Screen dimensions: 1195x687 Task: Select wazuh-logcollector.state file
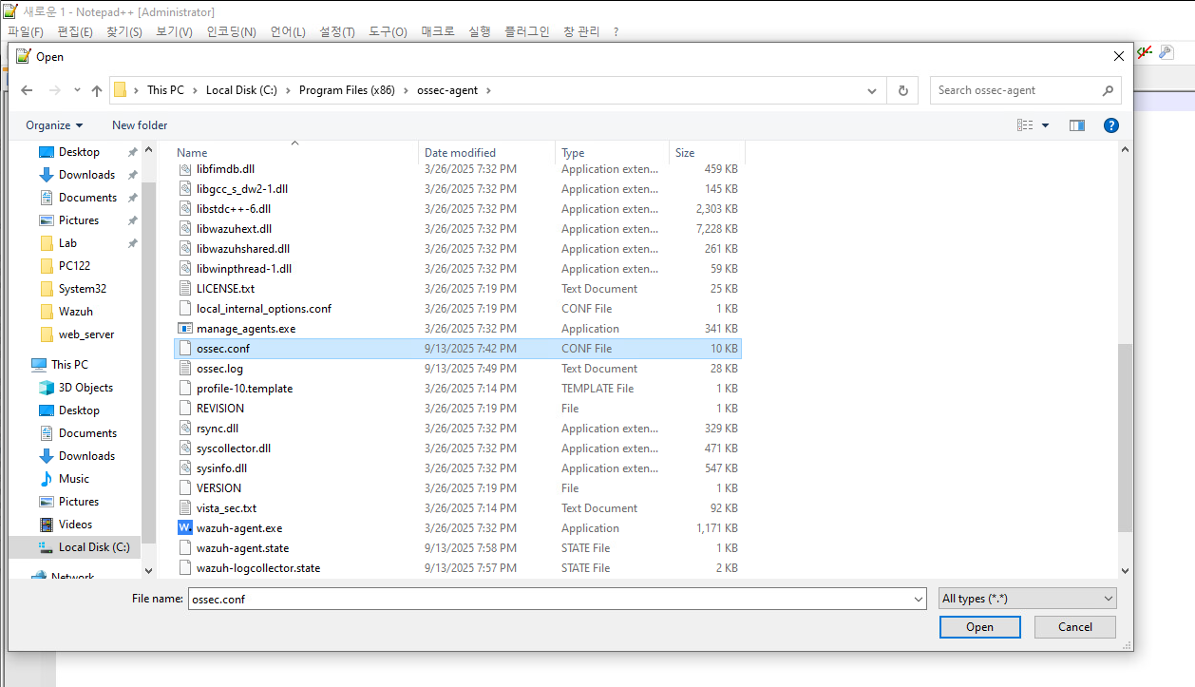tap(457, 568)
